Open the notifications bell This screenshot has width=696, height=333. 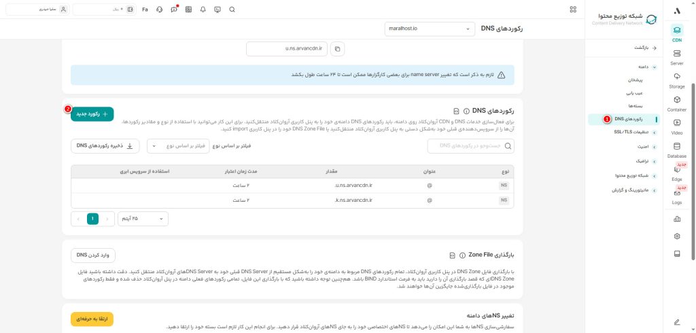[203, 10]
